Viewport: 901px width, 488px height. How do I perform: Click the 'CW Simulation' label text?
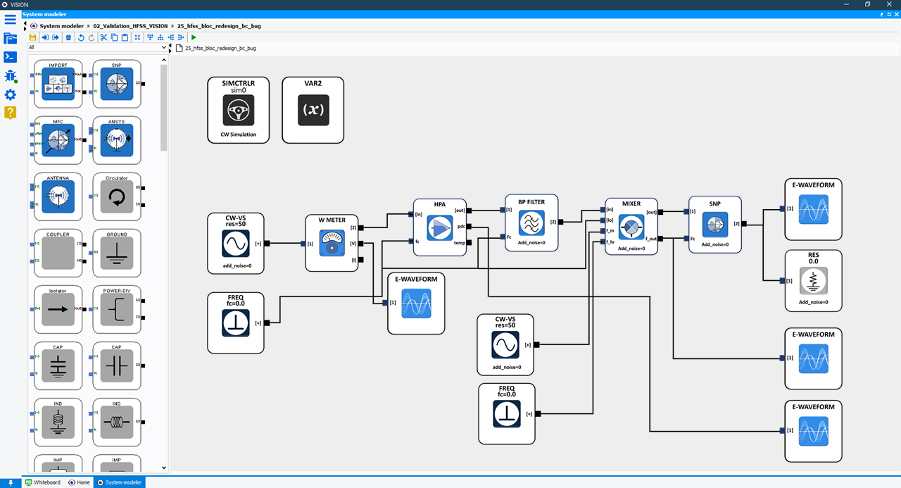pyautogui.click(x=239, y=134)
